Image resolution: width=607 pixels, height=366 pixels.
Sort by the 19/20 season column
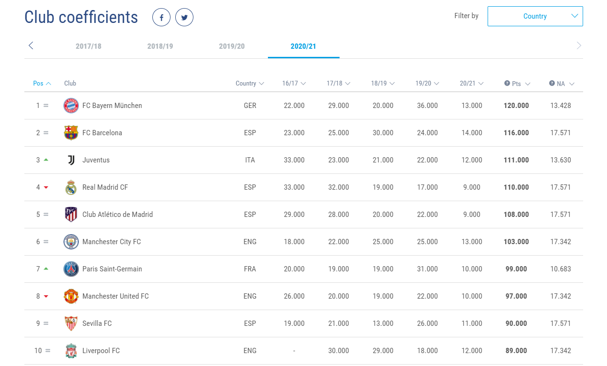tap(427, 84)
